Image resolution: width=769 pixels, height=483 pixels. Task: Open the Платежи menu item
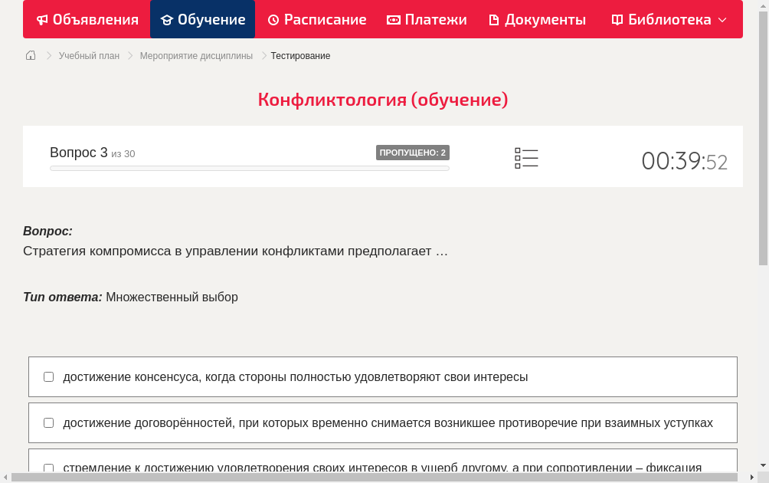(427, 19)
